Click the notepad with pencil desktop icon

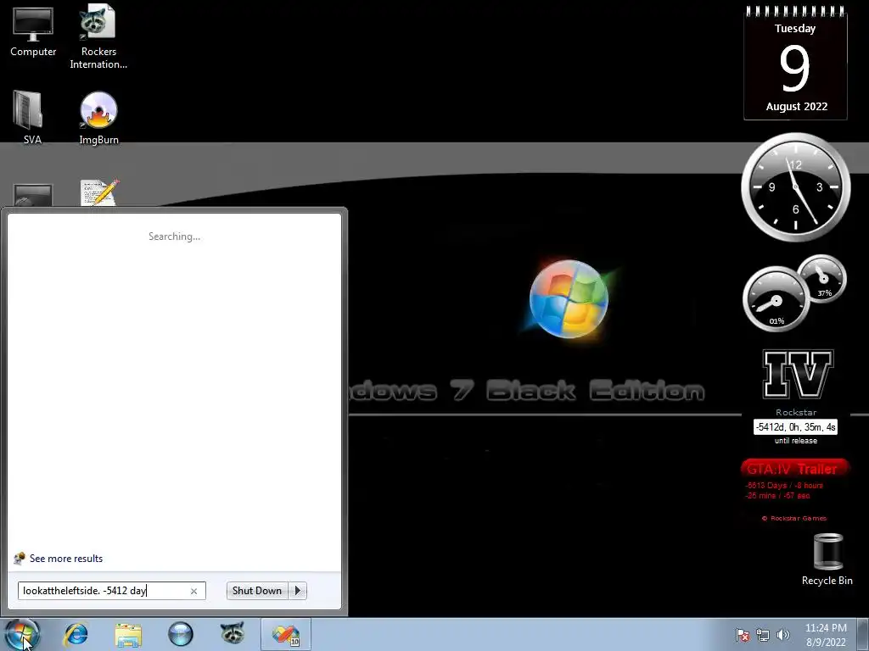pyautogui.click(x=99, y=192)
